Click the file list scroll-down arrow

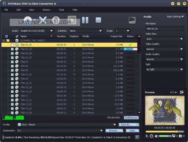pos(139,112)
